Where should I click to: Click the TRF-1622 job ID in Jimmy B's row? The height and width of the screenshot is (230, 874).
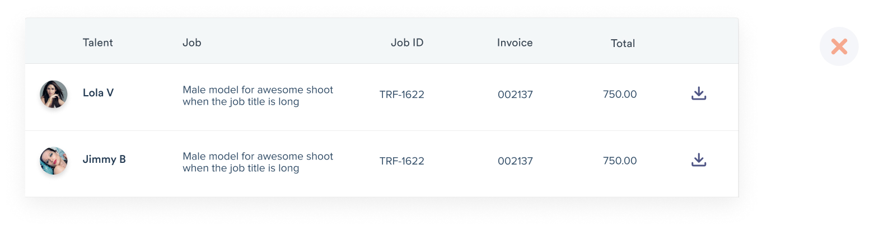[402, 161]
